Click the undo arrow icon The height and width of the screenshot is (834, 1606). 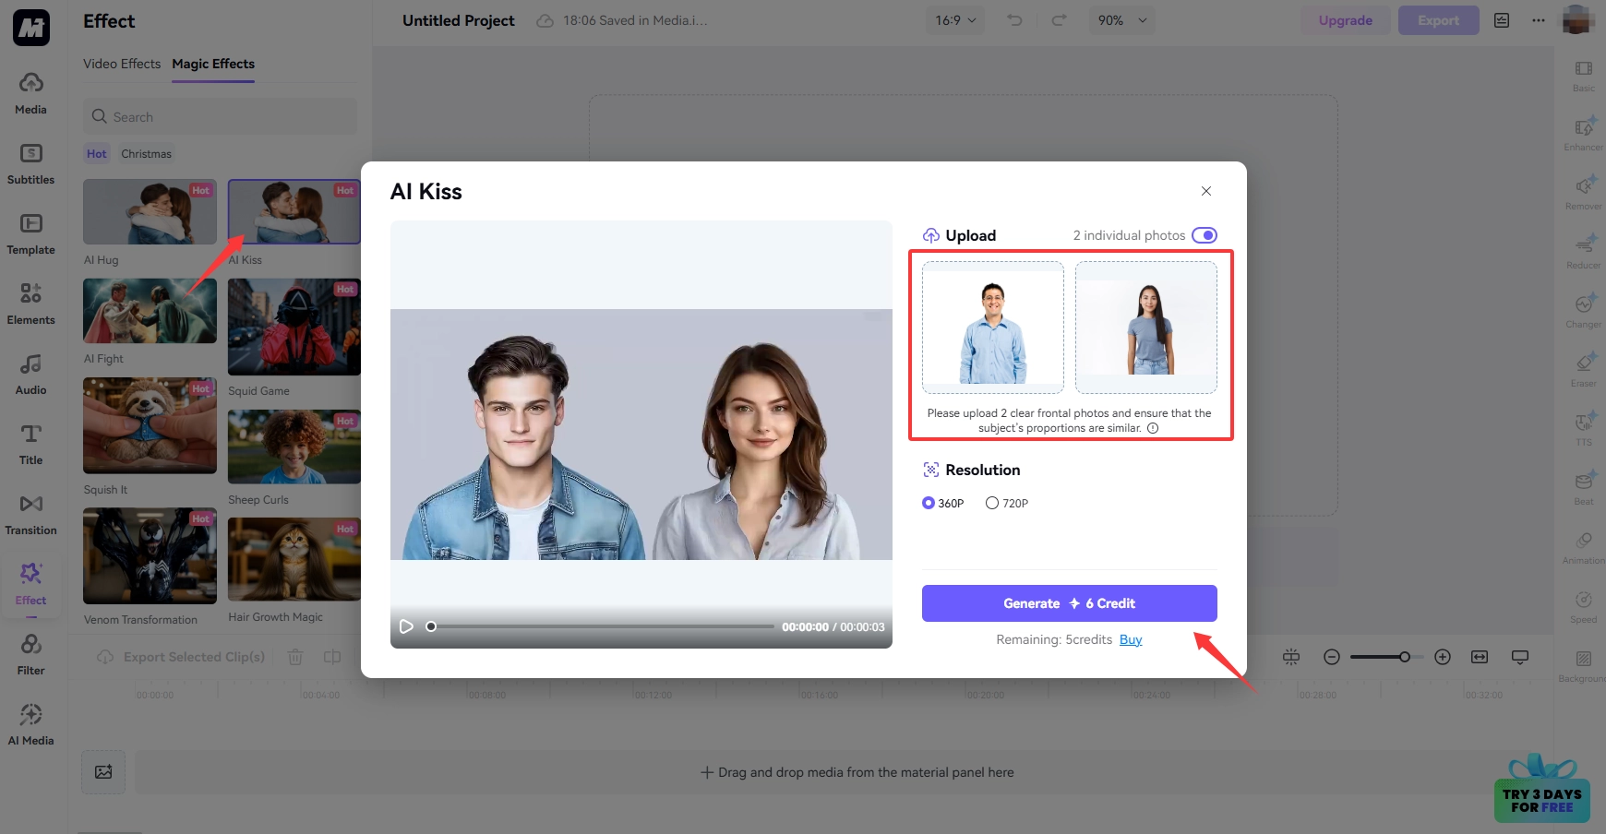pyautogui.click(x=1014, y=20)
